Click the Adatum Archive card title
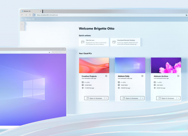 point(161,76)
